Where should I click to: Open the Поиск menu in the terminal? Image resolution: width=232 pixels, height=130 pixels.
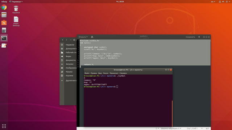click(105, 73)
